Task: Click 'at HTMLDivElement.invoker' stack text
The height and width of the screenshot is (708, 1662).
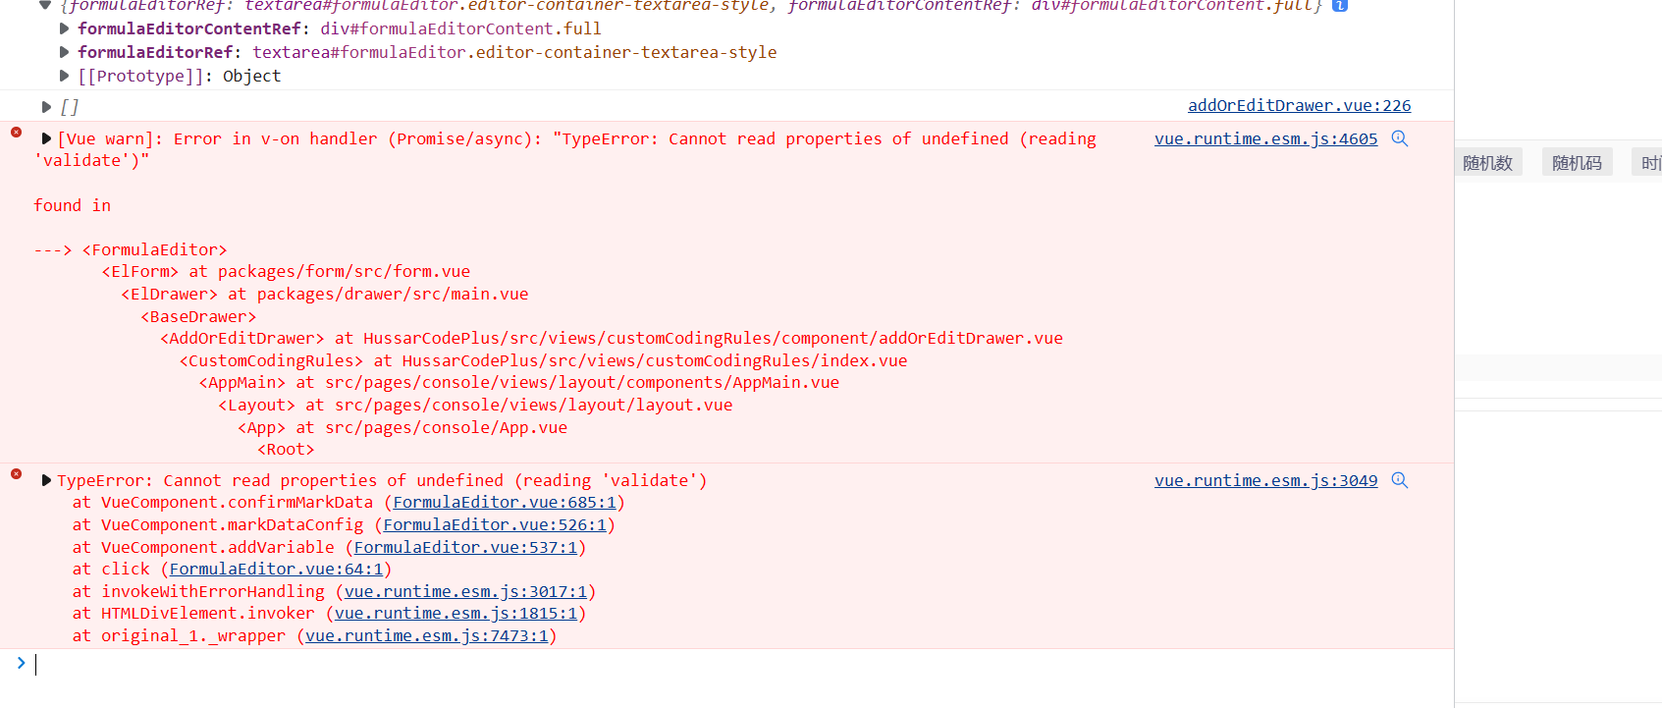Action: click(x=193, y=613)
